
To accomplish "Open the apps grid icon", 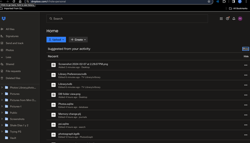I will pos(221,19).
